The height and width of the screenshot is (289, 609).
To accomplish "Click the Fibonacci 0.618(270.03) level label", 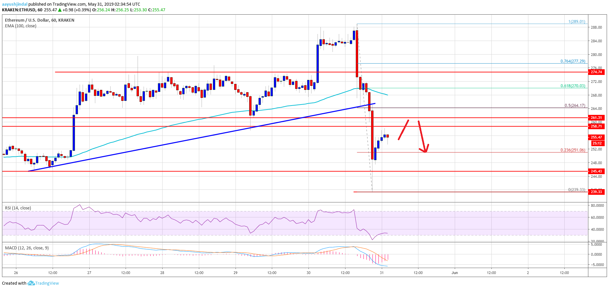I will 573,86.
